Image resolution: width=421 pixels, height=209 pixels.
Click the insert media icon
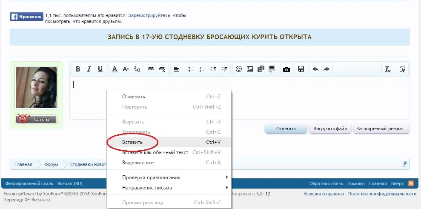[x=261, y=69]
